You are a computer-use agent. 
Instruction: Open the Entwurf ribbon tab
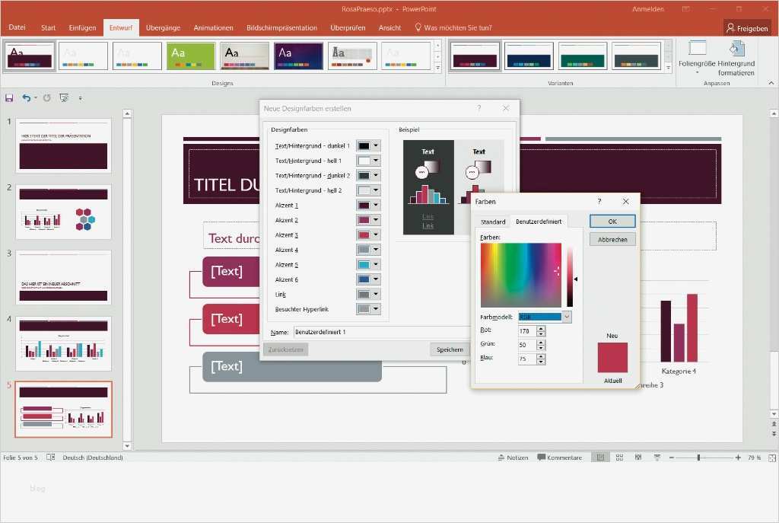tap(121, 27)
